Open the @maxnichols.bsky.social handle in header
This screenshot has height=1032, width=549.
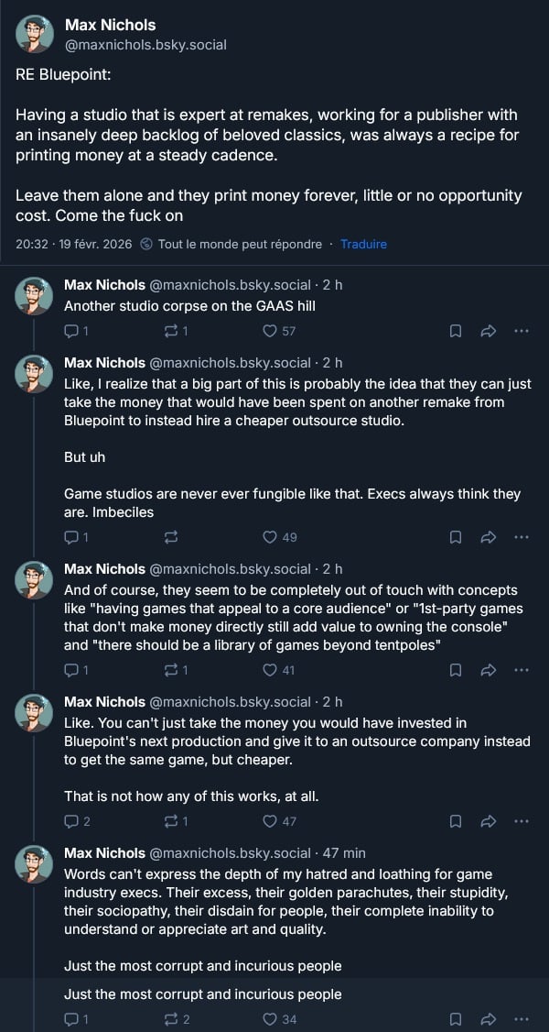pos(145,44)
